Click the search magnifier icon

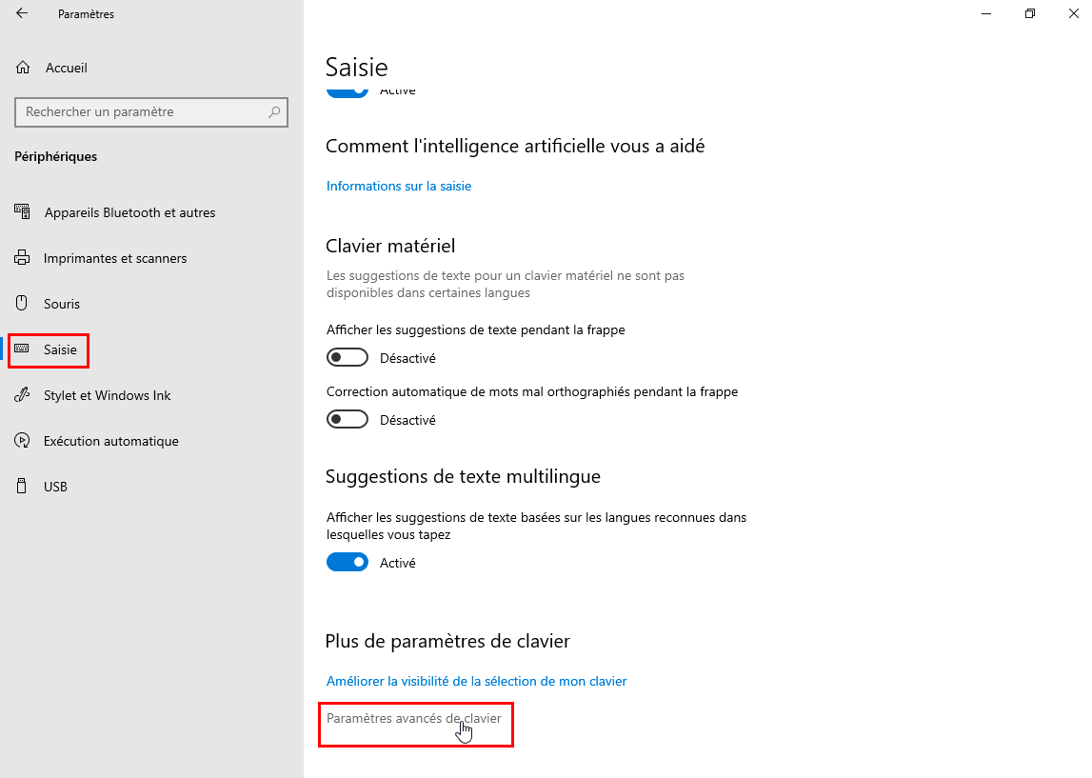pyautogui.click(x=274, y=112)
